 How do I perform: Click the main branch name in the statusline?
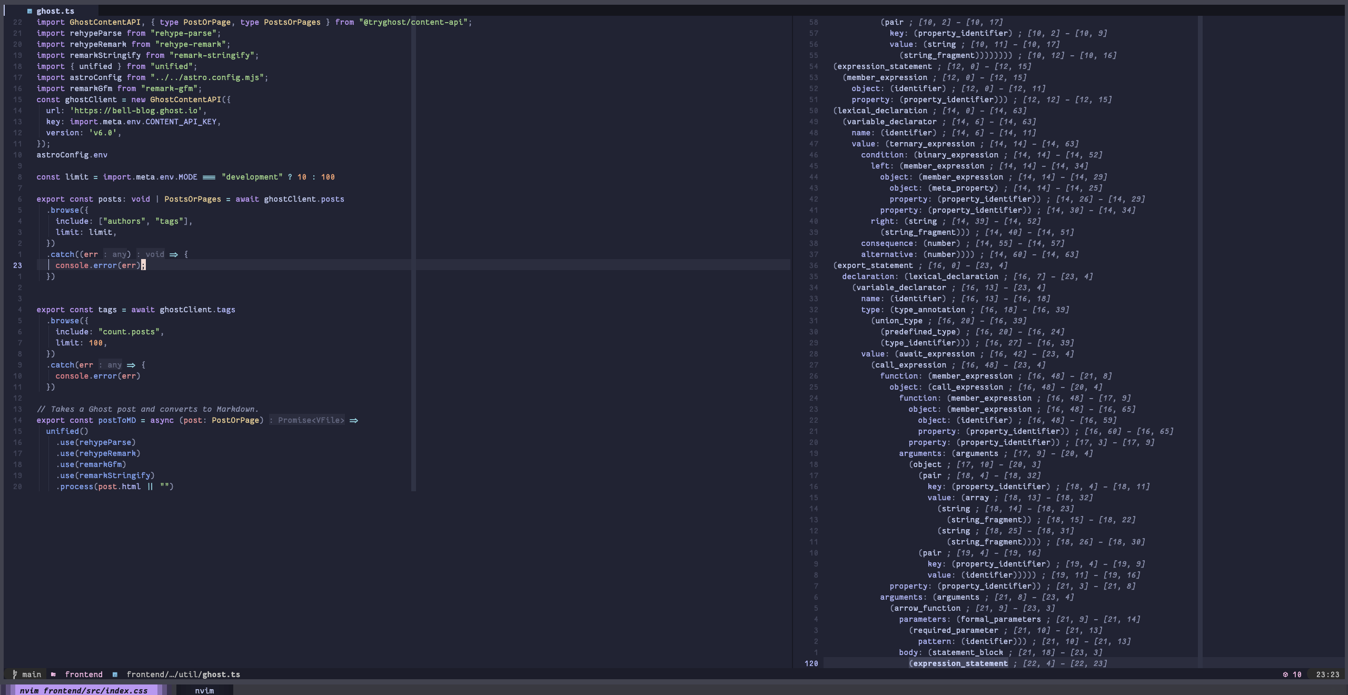32,674
